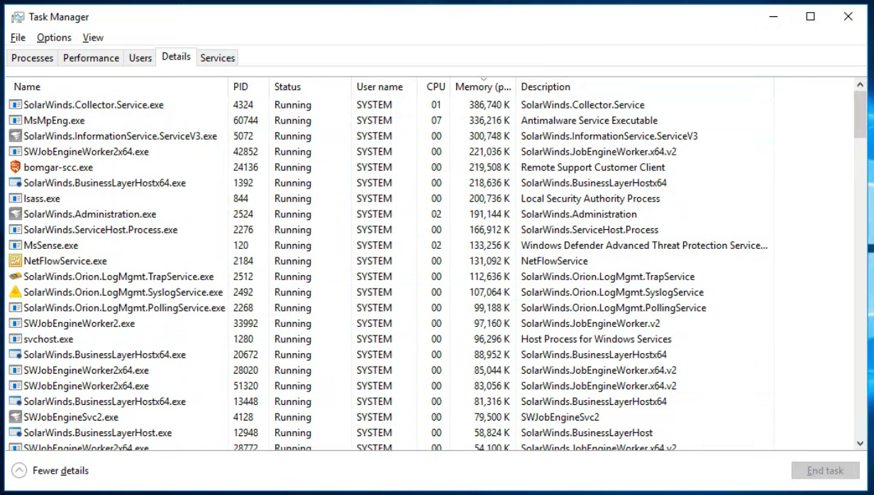Sort by the Name column header
The image size is (874, 495).
tap(117, 87)
